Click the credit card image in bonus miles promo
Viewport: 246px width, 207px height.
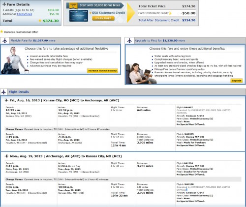coord(79,16)
